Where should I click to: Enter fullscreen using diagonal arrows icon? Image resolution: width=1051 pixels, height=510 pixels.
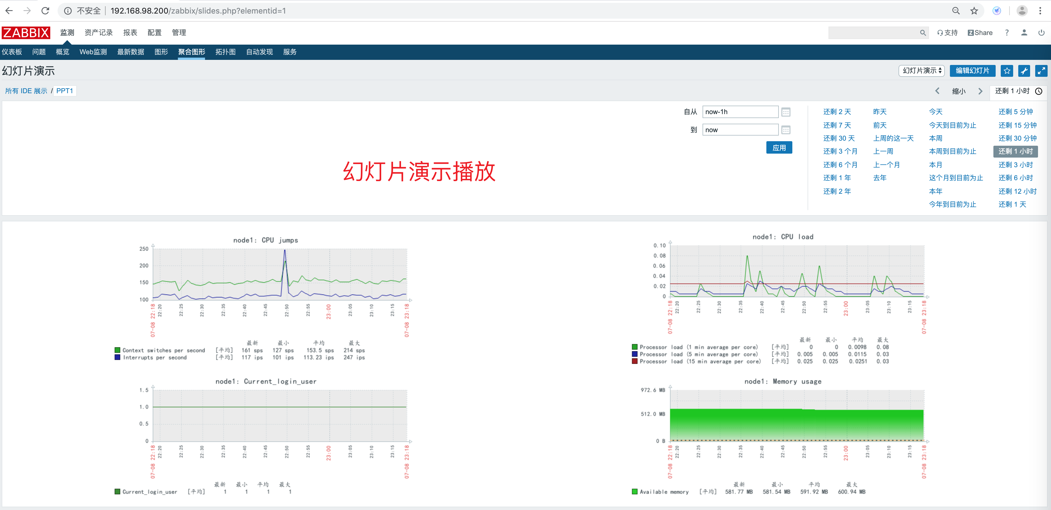point(1041,71)
